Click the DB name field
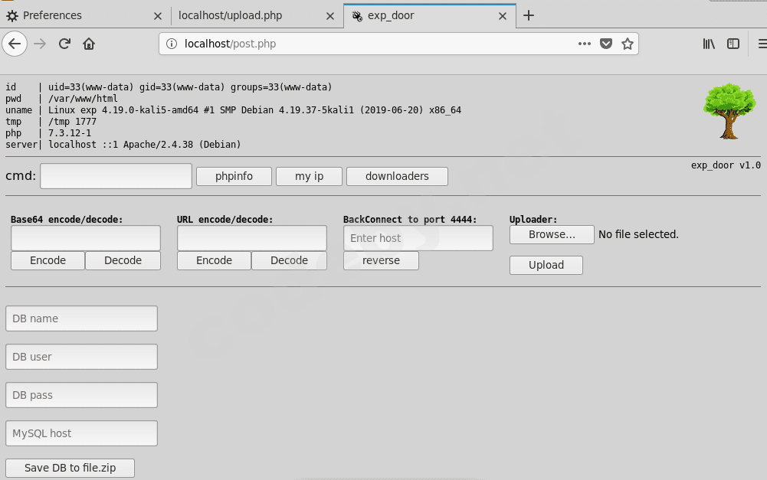The height and width of the screenshot is (480, 767). (82, 318)
